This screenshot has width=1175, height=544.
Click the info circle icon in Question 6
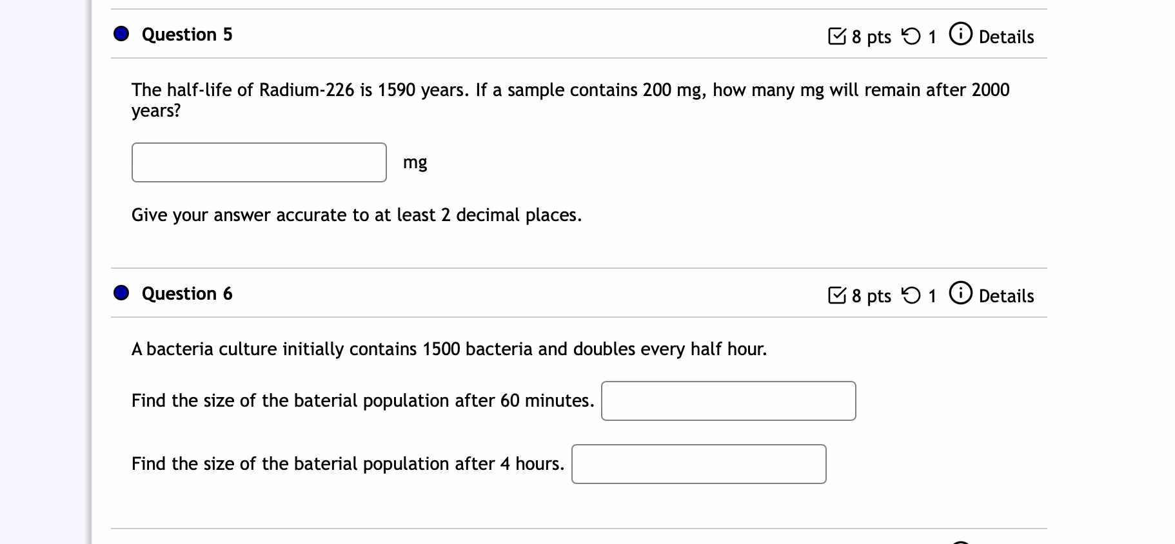click(960, 293)
